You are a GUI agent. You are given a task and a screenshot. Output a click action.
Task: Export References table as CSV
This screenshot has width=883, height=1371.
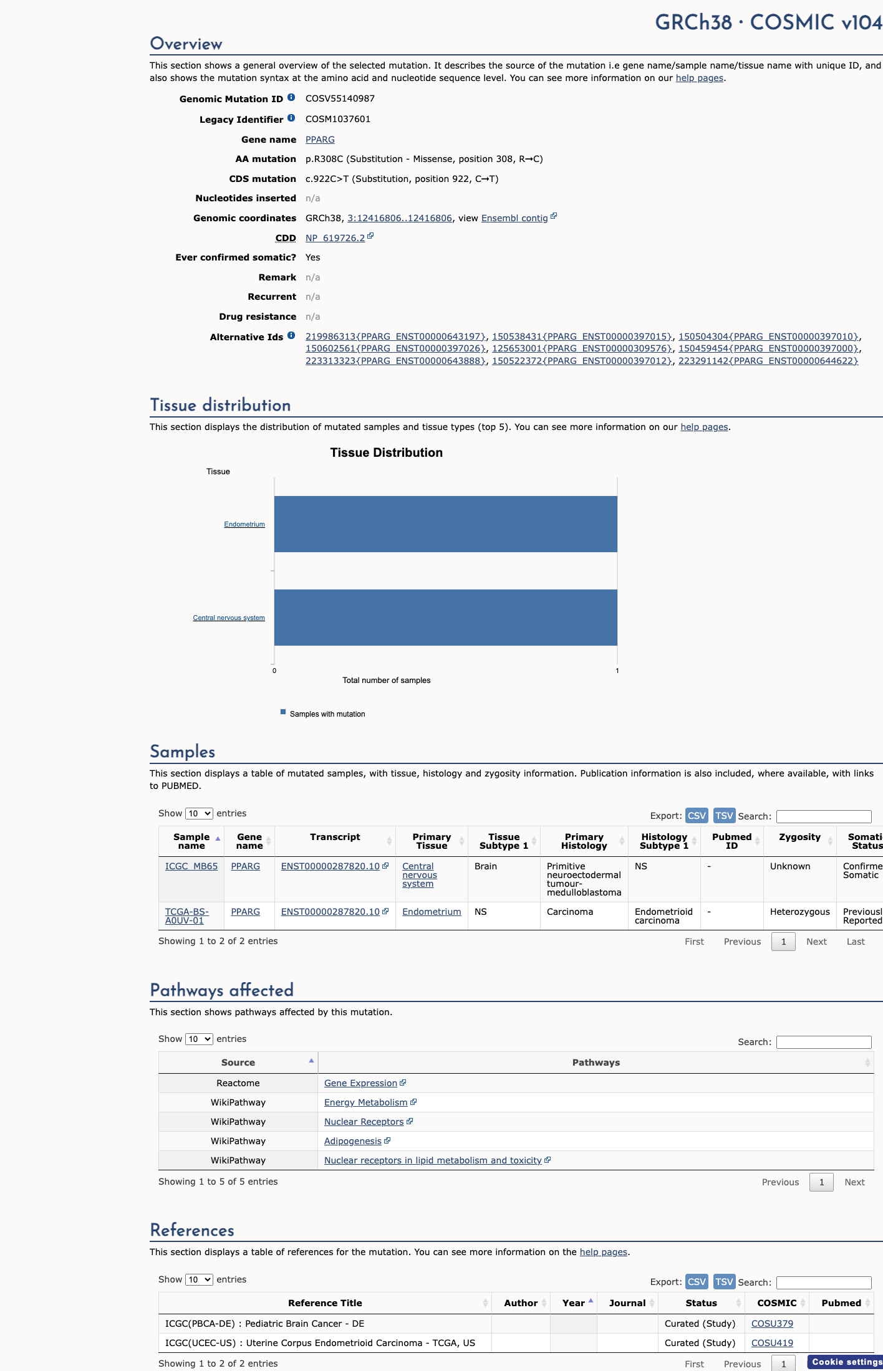[697, 1282]
